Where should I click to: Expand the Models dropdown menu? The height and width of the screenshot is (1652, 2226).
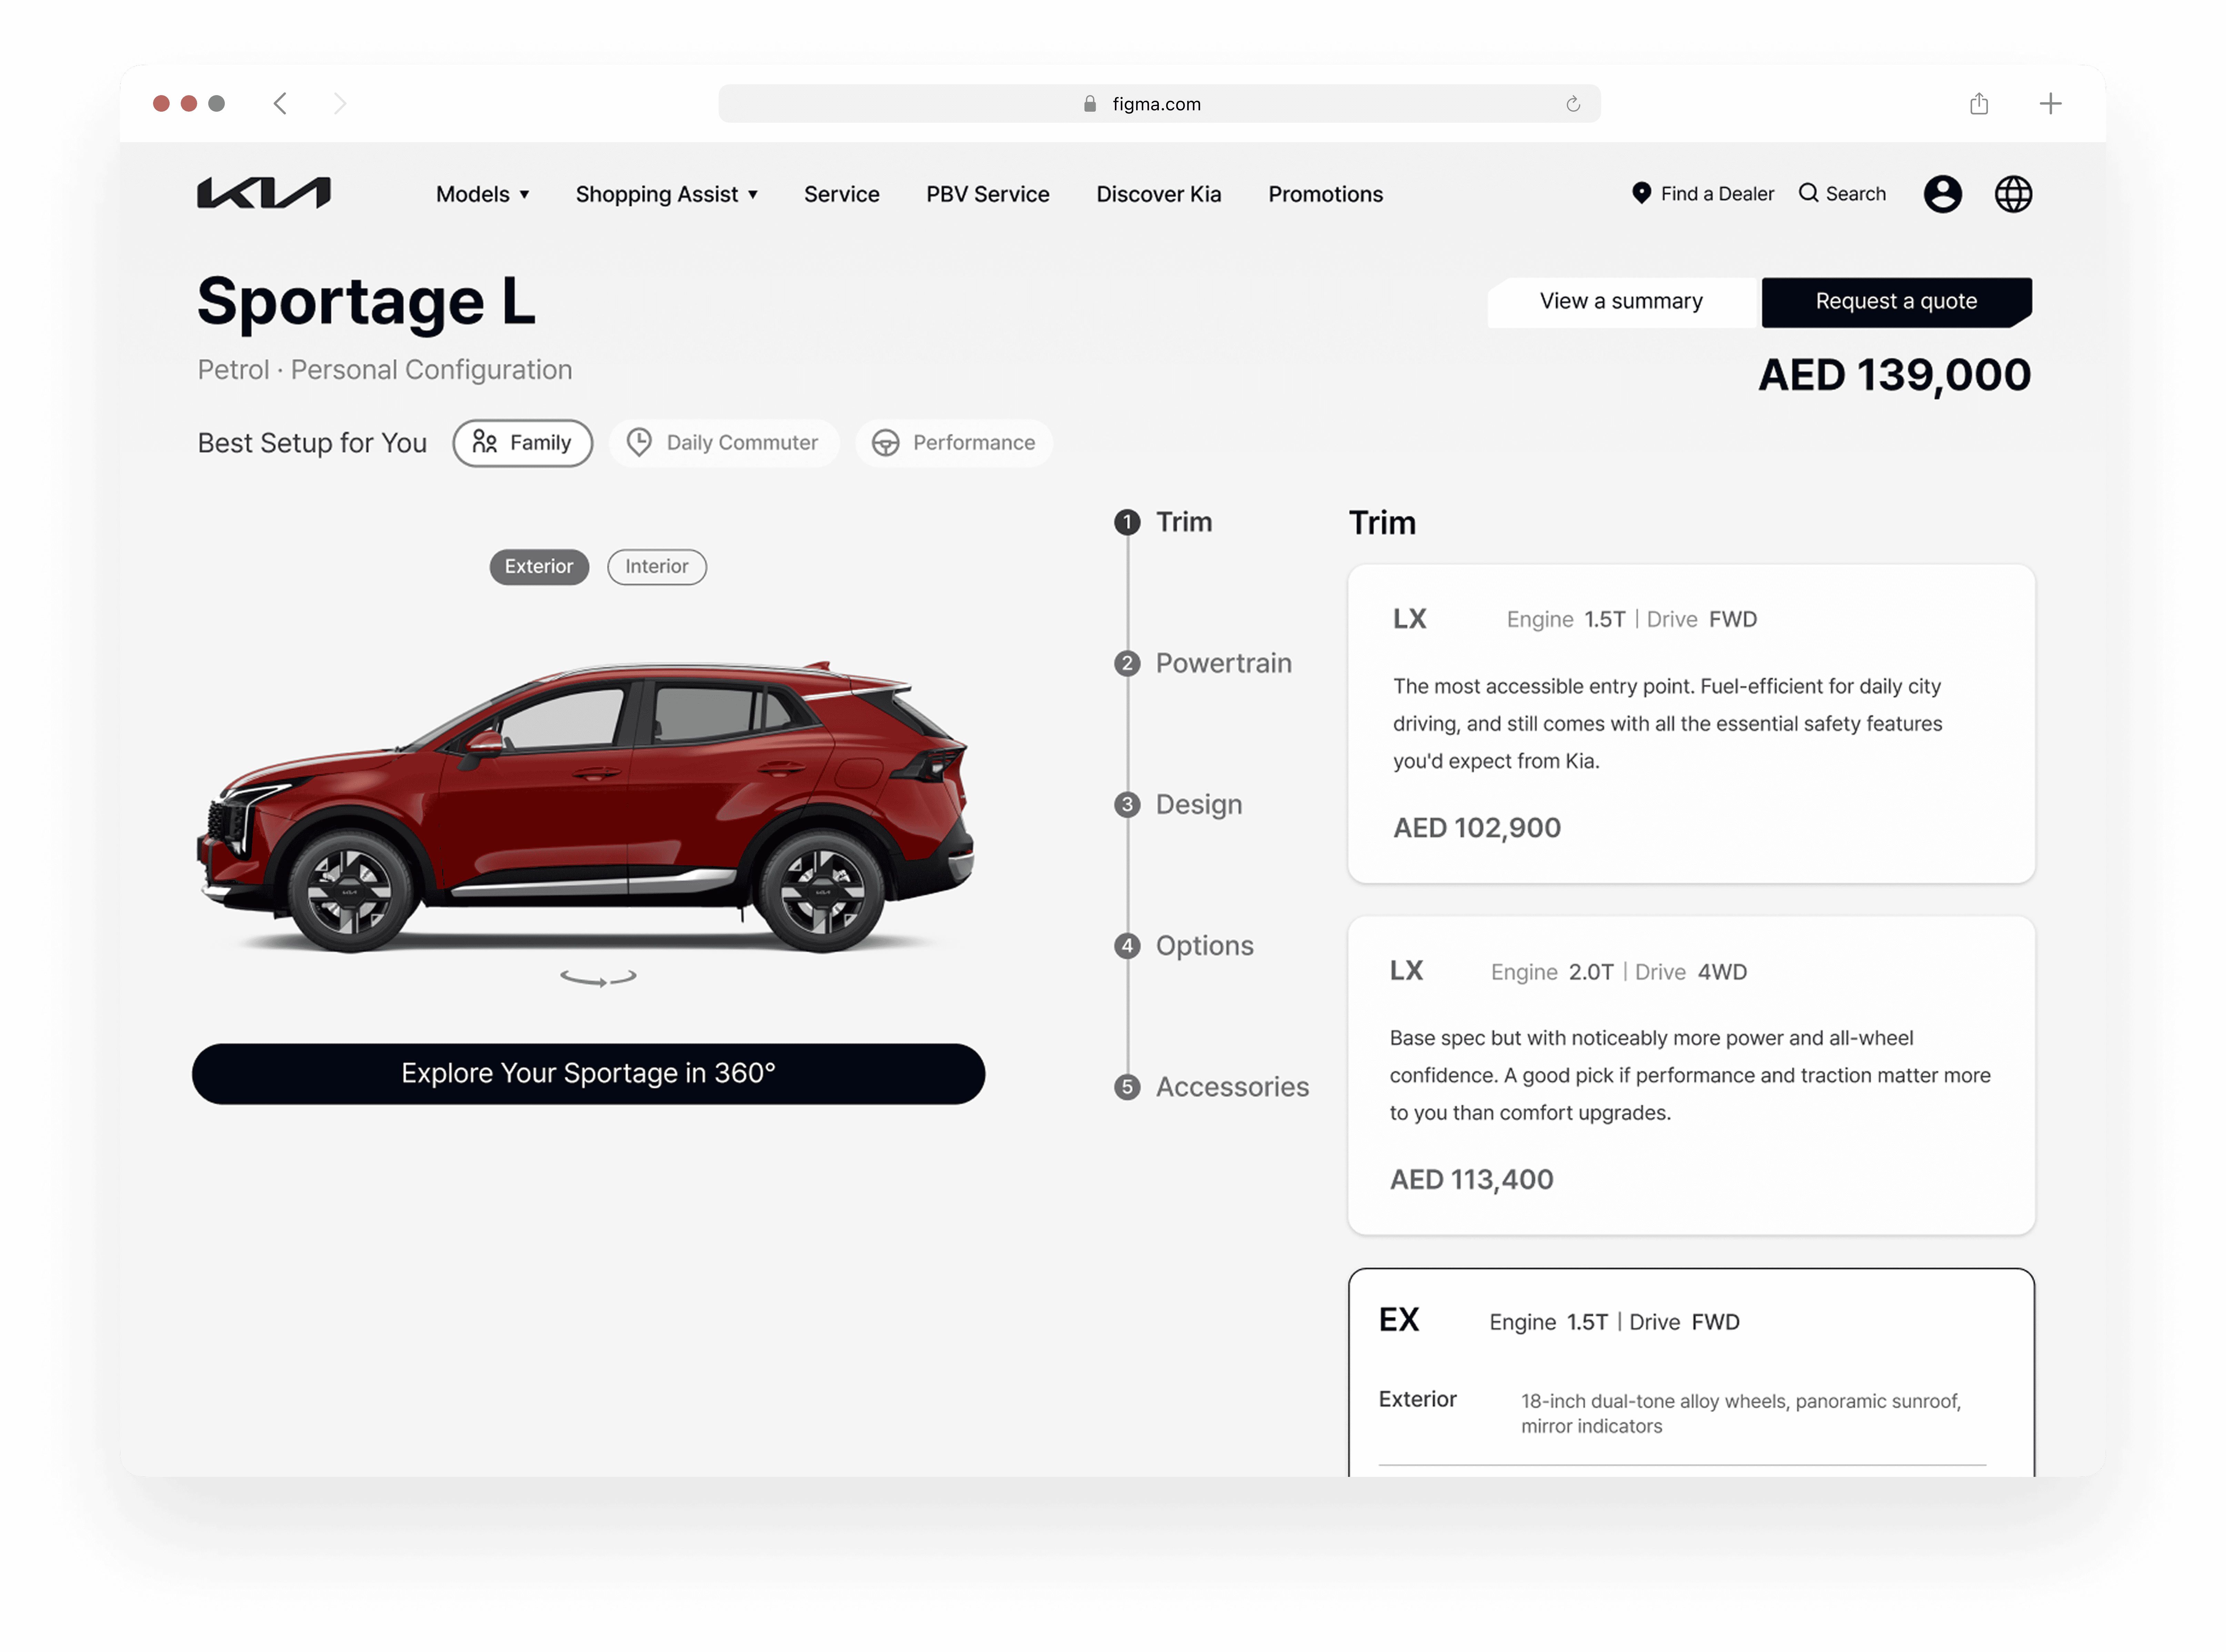pos(482,194)
